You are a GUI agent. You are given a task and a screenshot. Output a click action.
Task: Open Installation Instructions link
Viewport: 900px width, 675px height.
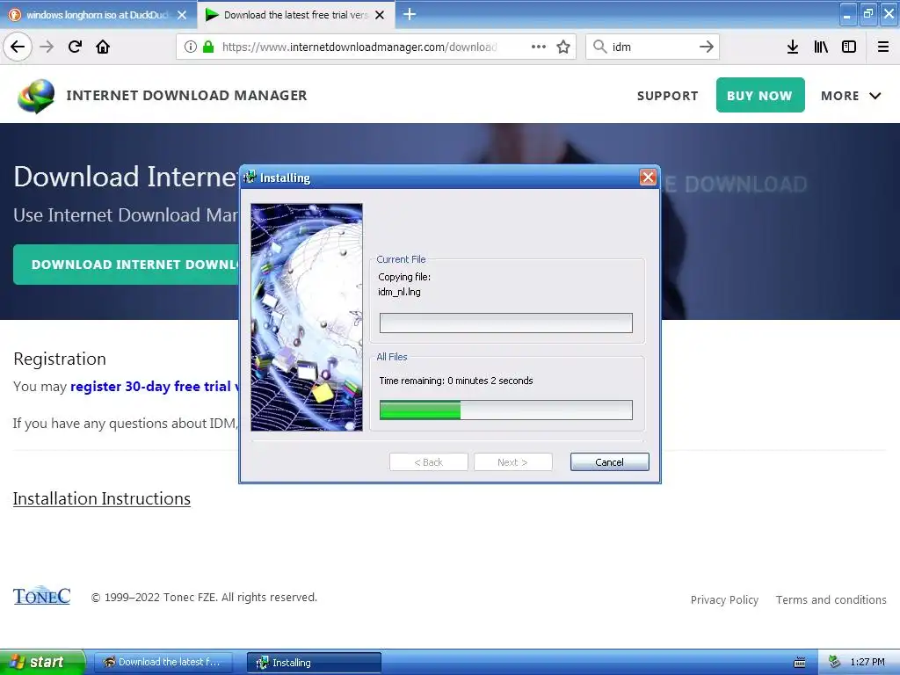(x=102, y=498)
